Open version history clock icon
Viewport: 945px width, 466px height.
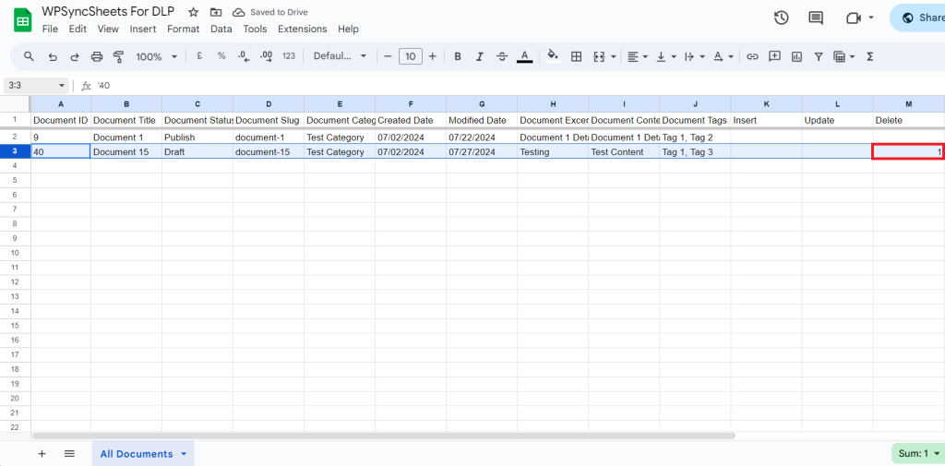tap(781, 18)
